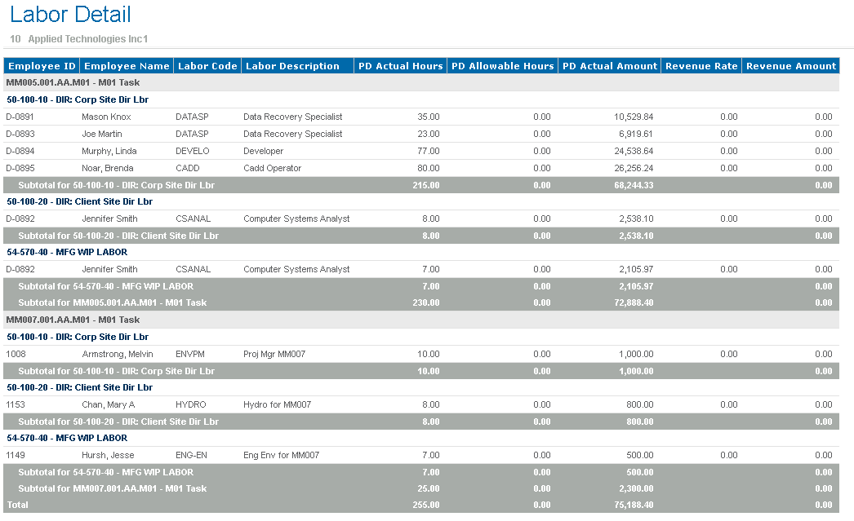The image size is (854, 521).
Task: Select the Revenue Rate column header
Action: tap(701, 66)
